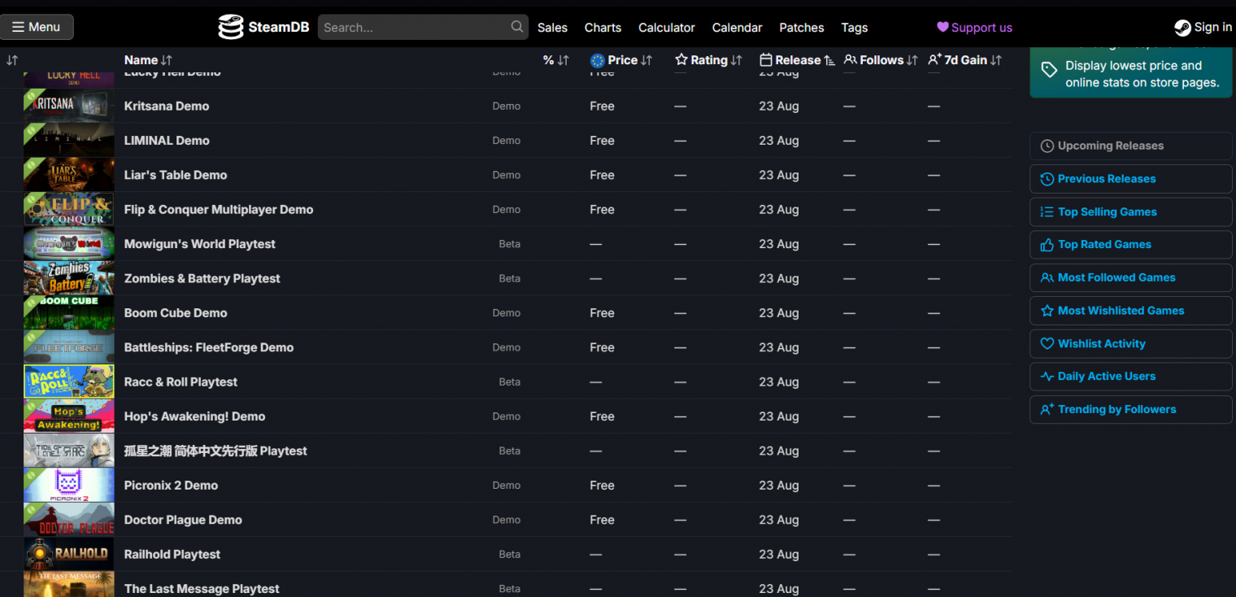Click the price tag icon in teal banner
The height and width of the screenshot is (597, 1236).
click(x=1049, y=70)
